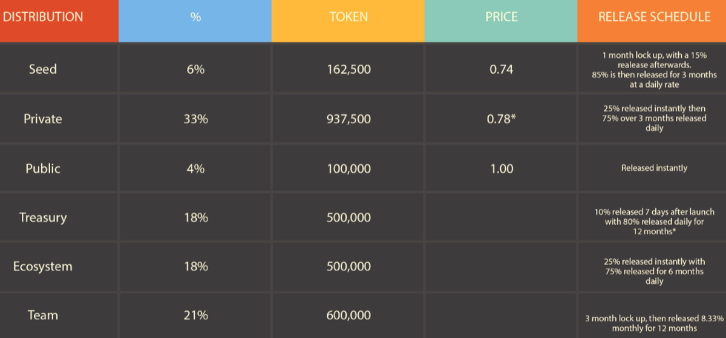Click the TOKEN column header
The width and height of the screenshot is (726, 338).
[x=348, y=18]
